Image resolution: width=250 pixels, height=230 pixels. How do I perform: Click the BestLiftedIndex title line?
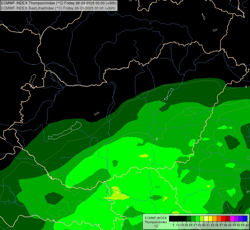pos(58,8)
